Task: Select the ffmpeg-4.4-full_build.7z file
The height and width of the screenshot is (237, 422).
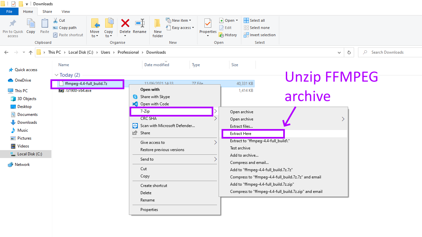Action: tap(86, 84)
